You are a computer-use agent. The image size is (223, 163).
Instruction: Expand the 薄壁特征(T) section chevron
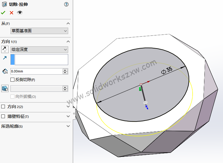coord(68,116)
